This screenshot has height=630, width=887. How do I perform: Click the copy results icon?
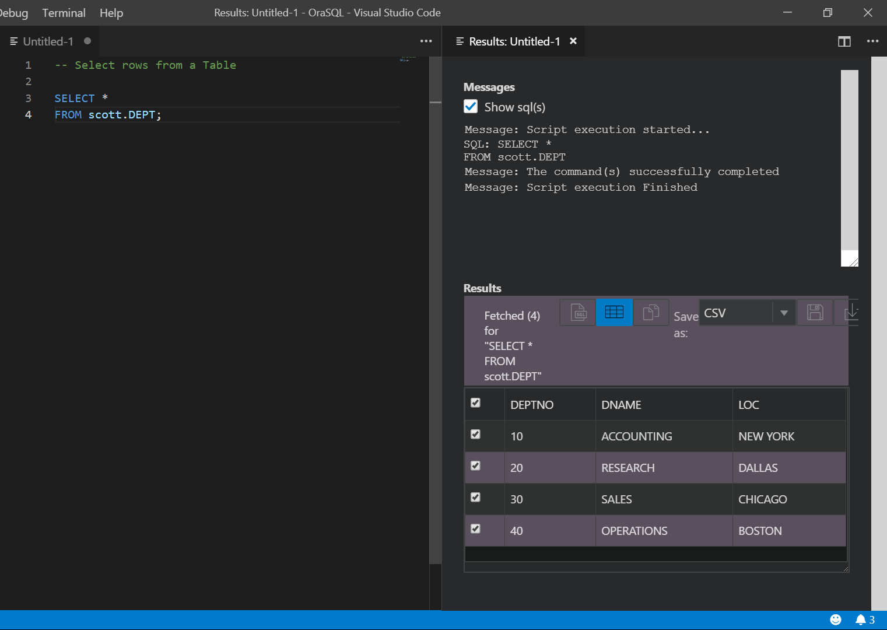[x=651, y=312]
